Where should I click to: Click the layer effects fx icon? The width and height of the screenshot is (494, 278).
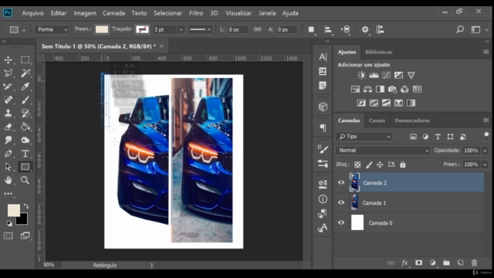[x=404, y=263]
